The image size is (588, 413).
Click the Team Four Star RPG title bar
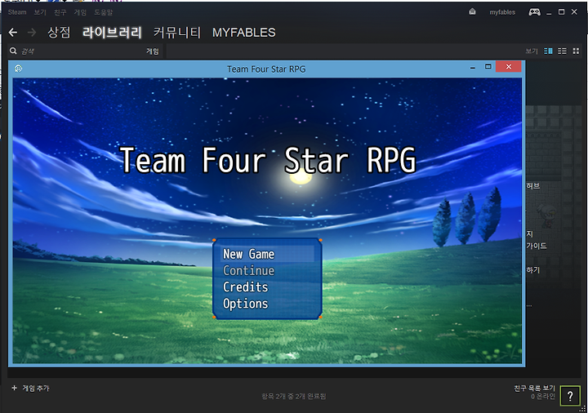(266, 69)
